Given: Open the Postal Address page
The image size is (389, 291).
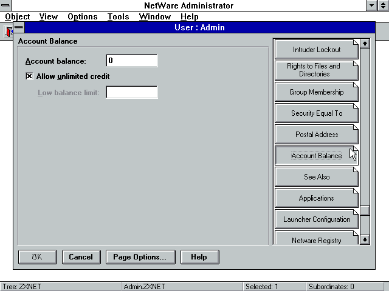Looking at the screenshot, I should tap(317, 135).
